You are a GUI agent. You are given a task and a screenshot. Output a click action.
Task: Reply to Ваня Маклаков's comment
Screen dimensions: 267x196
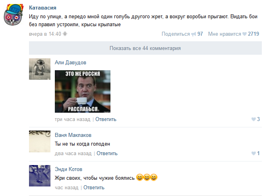tap(107, 154)
